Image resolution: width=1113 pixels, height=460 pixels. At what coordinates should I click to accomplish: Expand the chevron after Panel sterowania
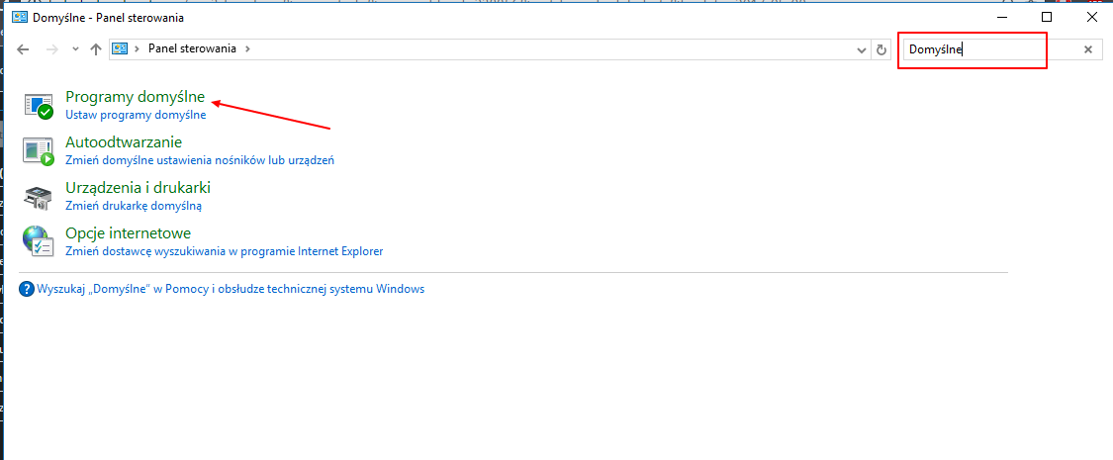tap(247, 49)
